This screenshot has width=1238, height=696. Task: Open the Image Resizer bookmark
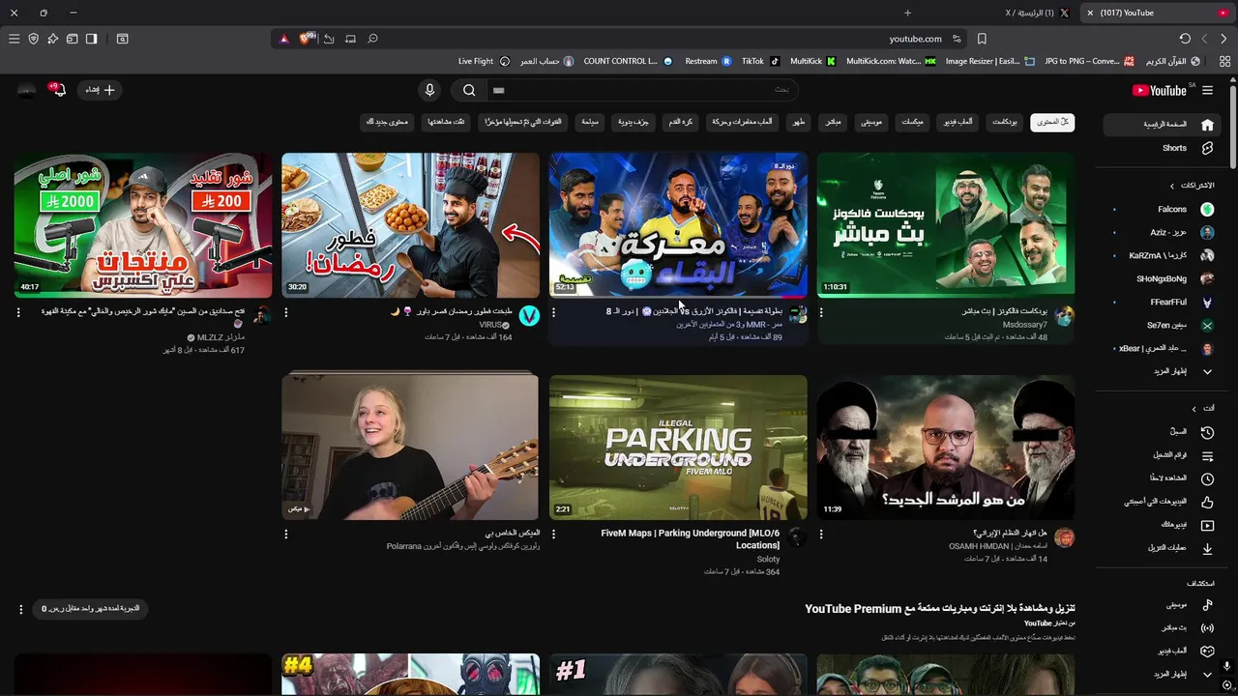(x=989, y=61)
